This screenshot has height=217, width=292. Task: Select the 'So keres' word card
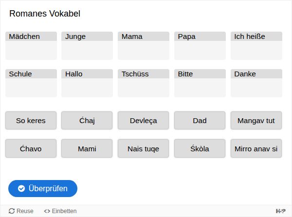31,121
